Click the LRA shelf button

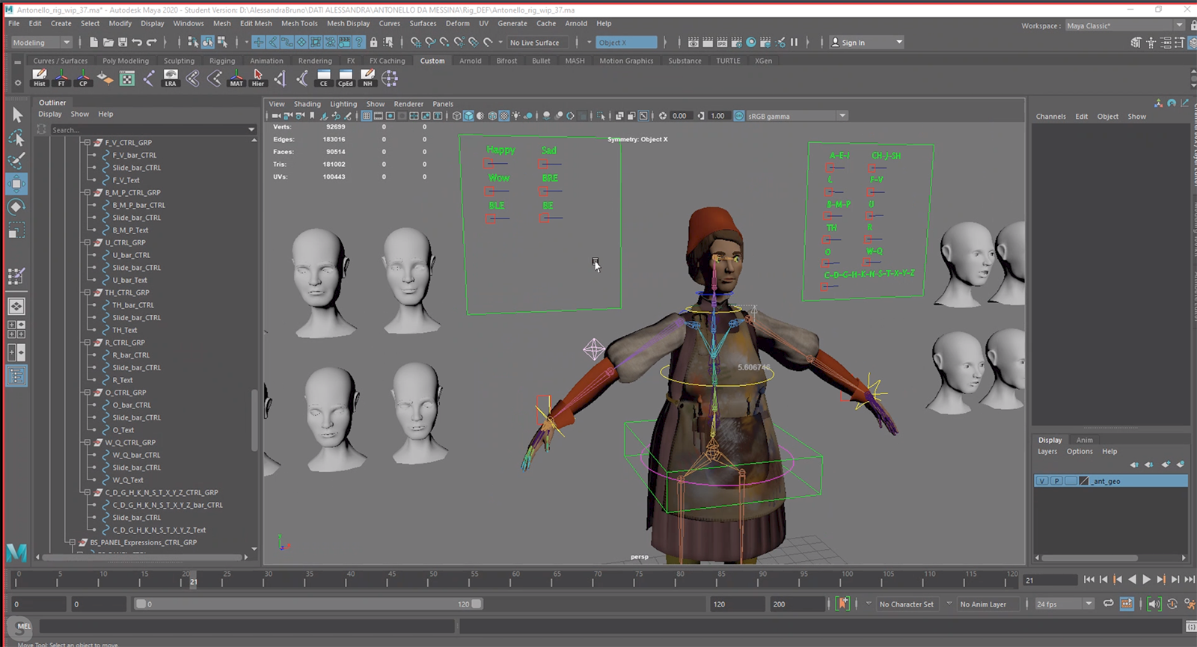(171, 78)
